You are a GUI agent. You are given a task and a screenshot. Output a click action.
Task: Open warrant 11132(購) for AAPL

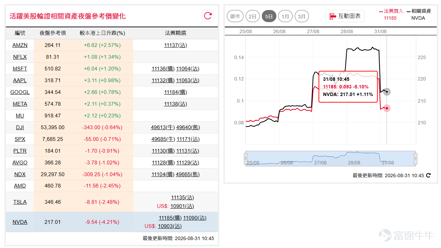(x=163, y=80)
